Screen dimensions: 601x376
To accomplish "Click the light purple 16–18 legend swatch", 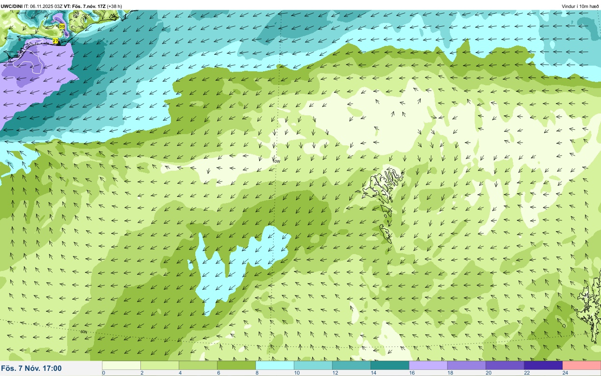I will pos(428,365).
